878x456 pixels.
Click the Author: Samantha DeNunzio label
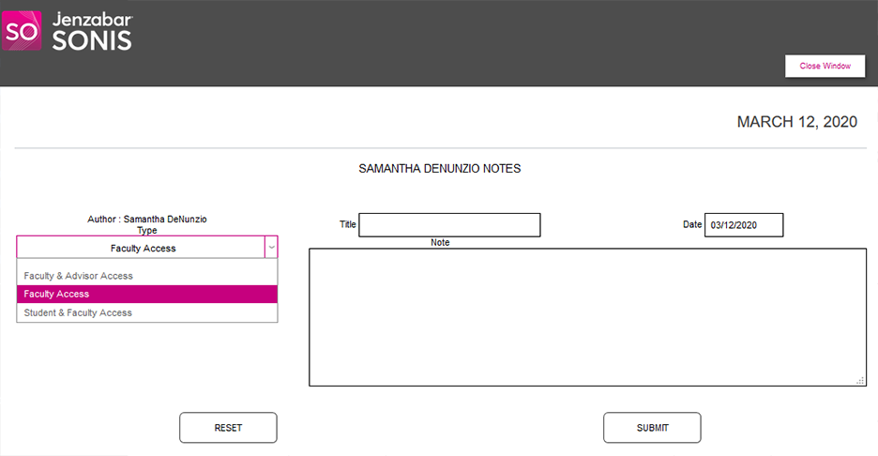point(147,220)
